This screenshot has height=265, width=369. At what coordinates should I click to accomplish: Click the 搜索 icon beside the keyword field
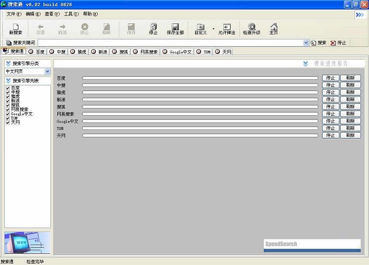click(x=318, y=43)
